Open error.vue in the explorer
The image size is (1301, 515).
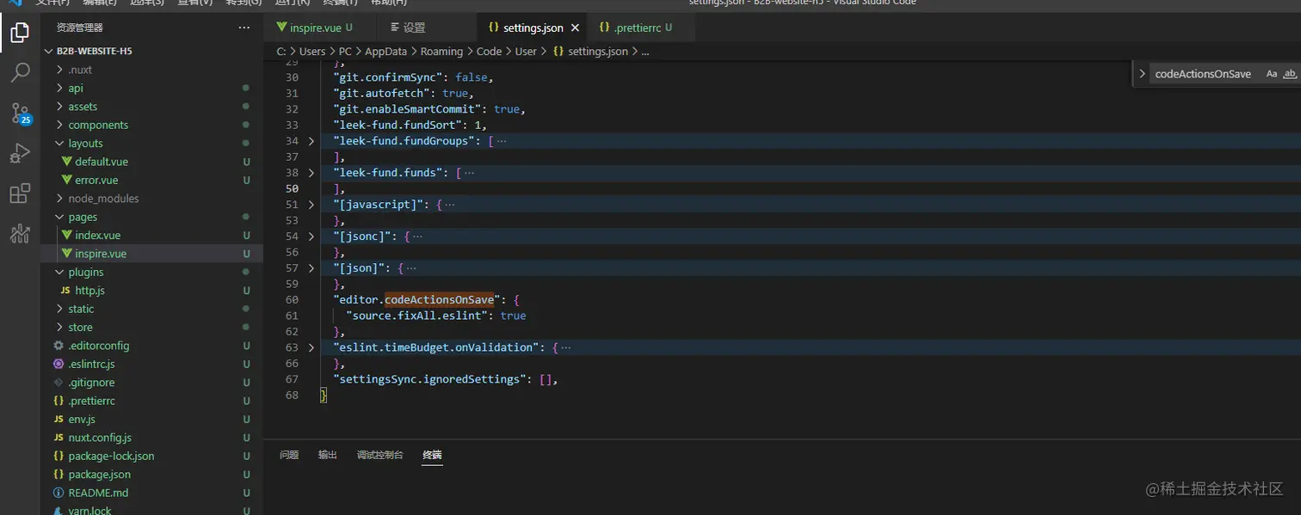[151, 180]
